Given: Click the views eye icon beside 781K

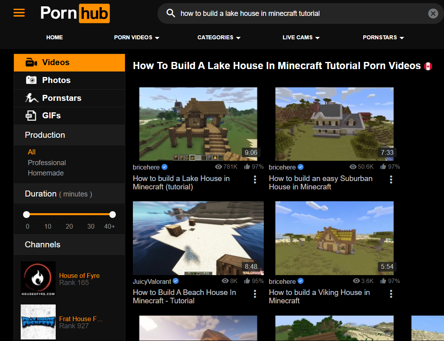Looking at the screenshot, I should click(218, 167).
